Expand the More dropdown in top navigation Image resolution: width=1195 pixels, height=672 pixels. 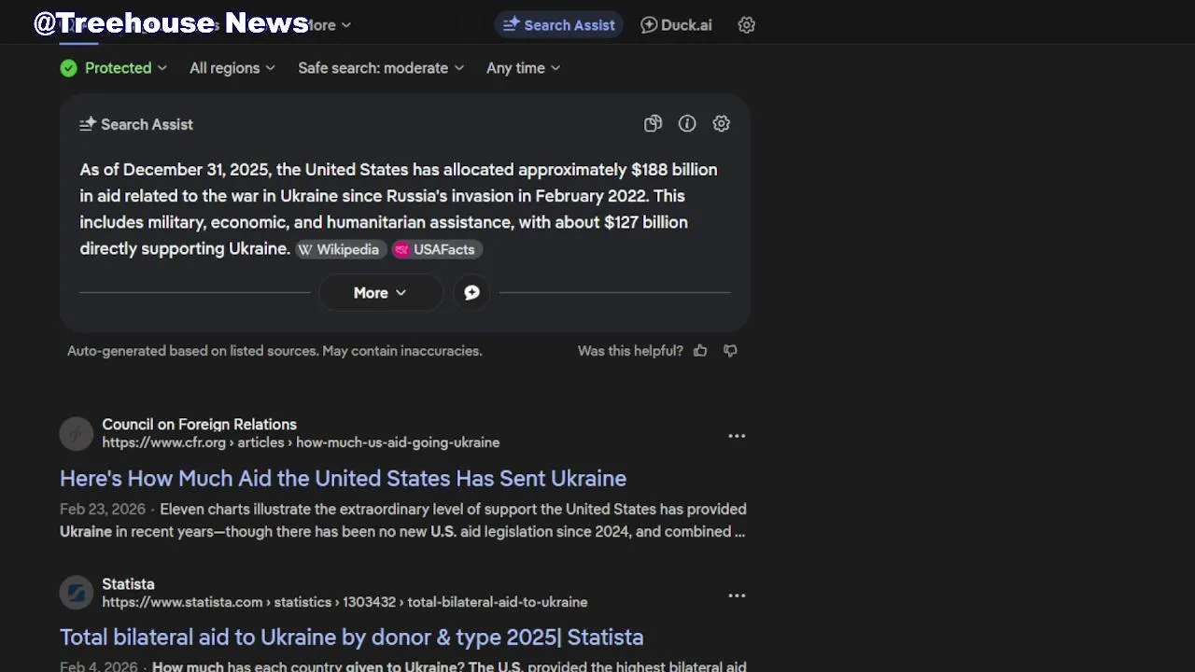click(329, 25)
